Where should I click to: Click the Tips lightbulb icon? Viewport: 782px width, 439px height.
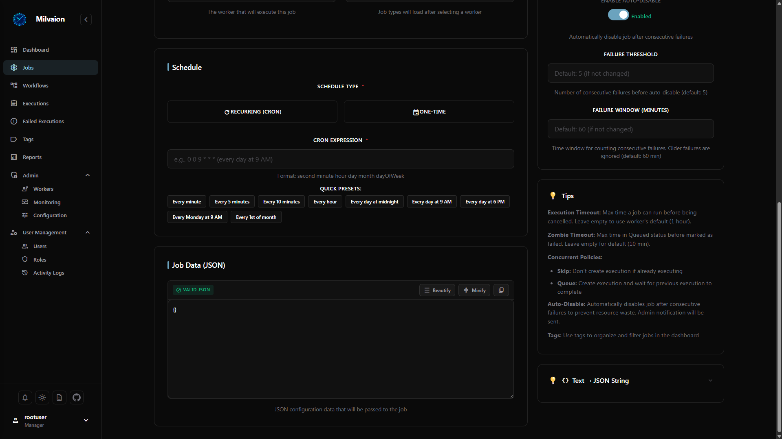[x=553, y=196]
